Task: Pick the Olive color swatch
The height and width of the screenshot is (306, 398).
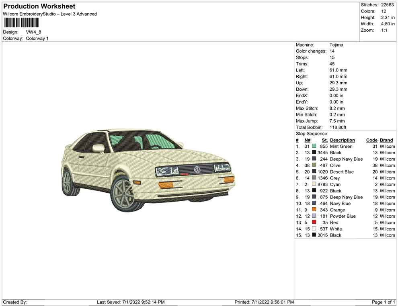Action: 314,165
